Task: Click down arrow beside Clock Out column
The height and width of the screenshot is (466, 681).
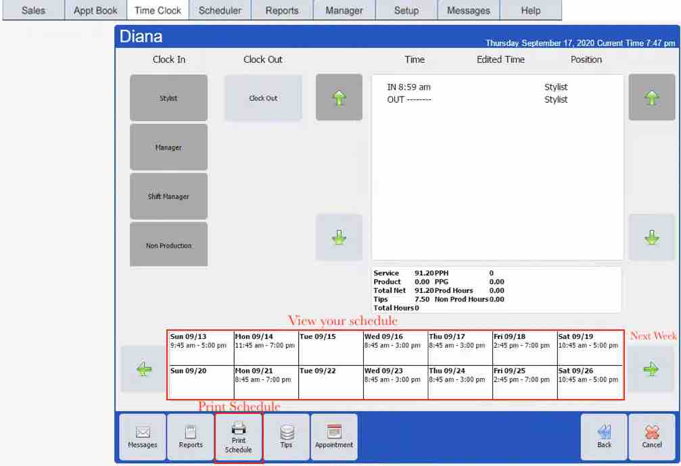Action: 339,237
